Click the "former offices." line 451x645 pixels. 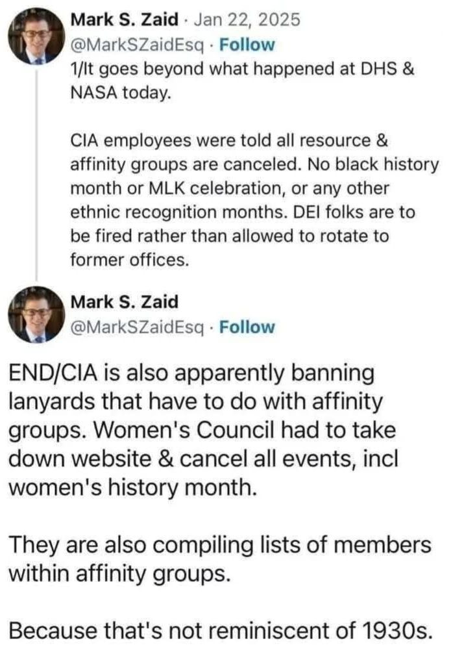[128, 260]
